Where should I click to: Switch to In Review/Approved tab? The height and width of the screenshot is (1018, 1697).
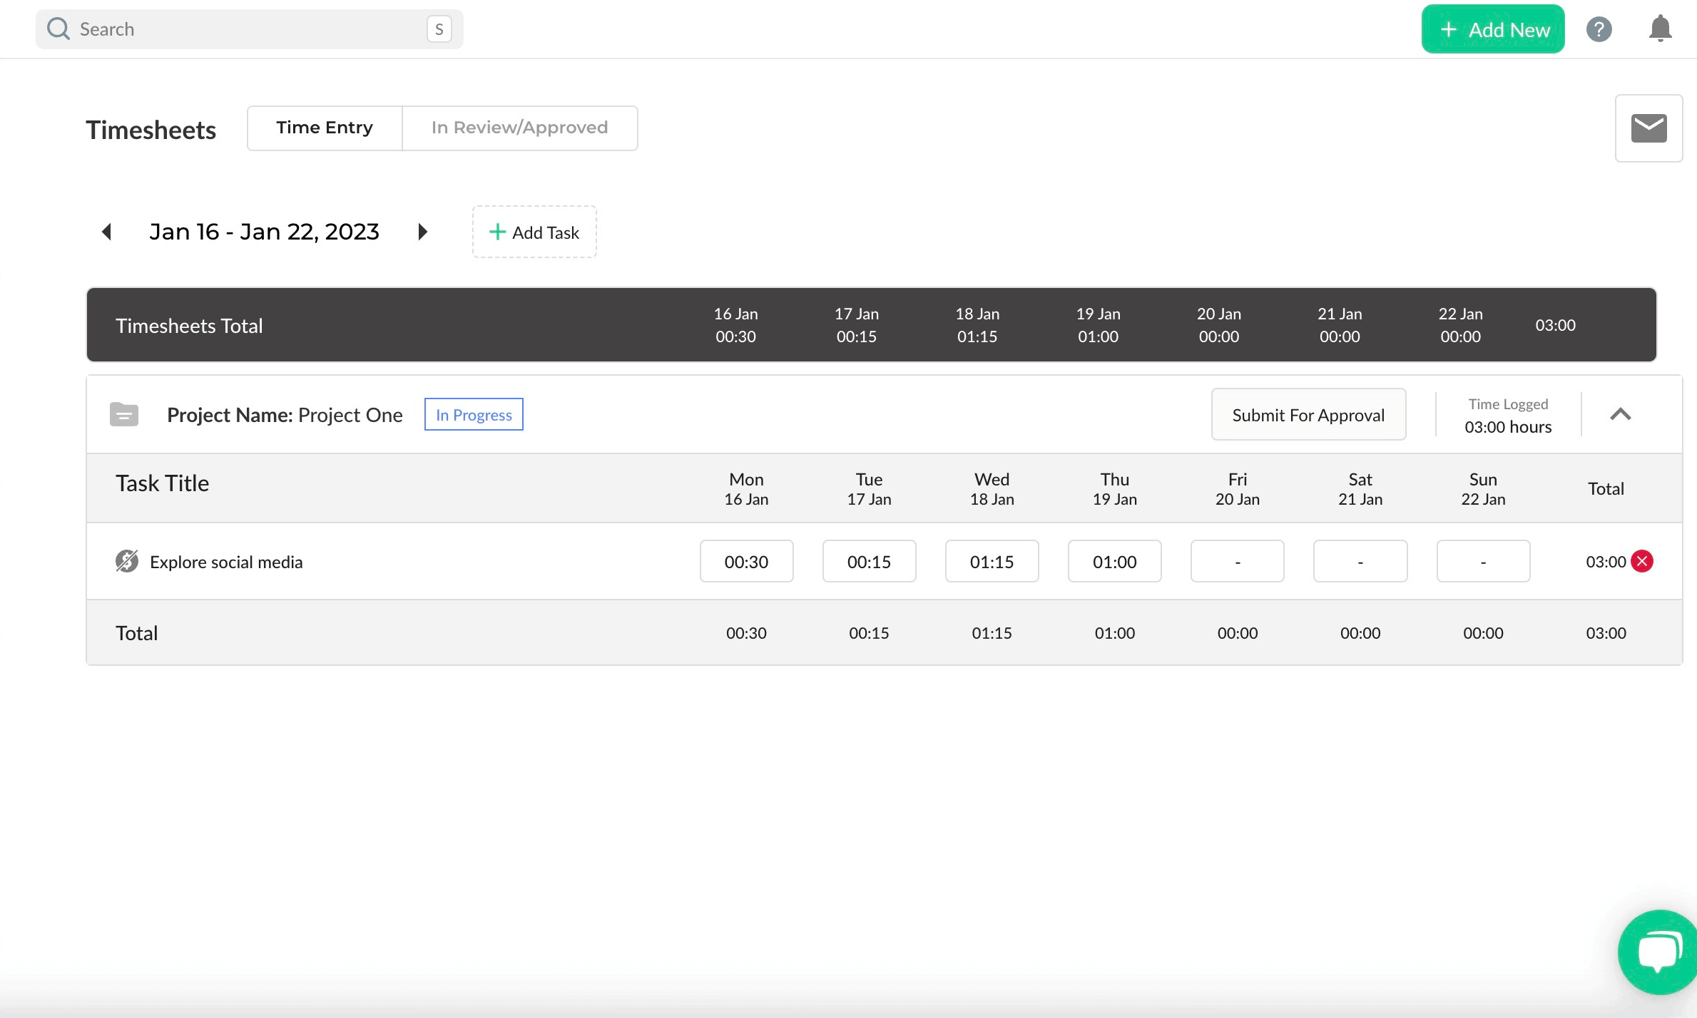coord(520,128)
